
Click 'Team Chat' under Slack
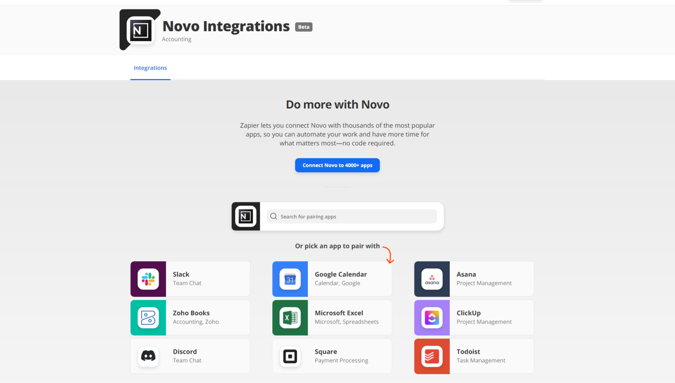(187, 283)
